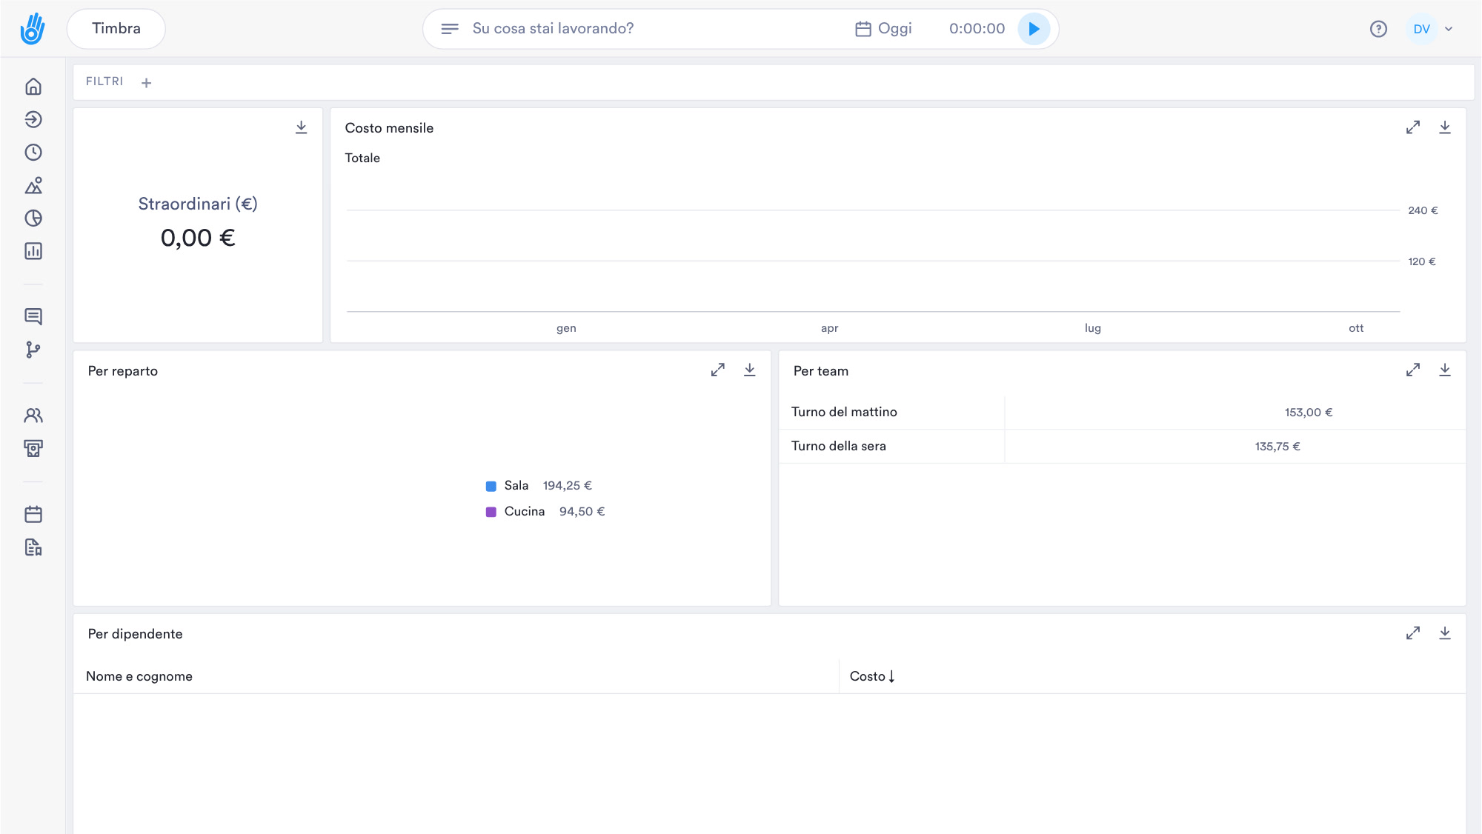This screenshot has height=834, width=1482.
Task: Toggle the blue Sala legend swatch
Action: 491,486
